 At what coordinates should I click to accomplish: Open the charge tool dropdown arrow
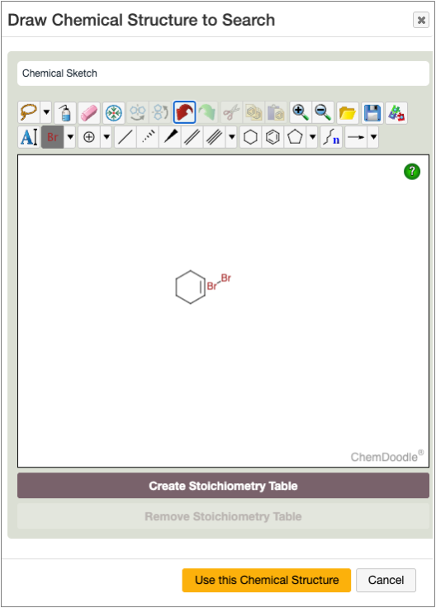(x=107, y=137)
